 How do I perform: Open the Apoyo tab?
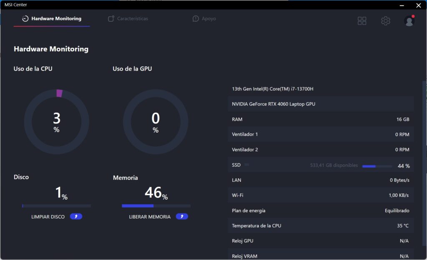pos(204,18)
